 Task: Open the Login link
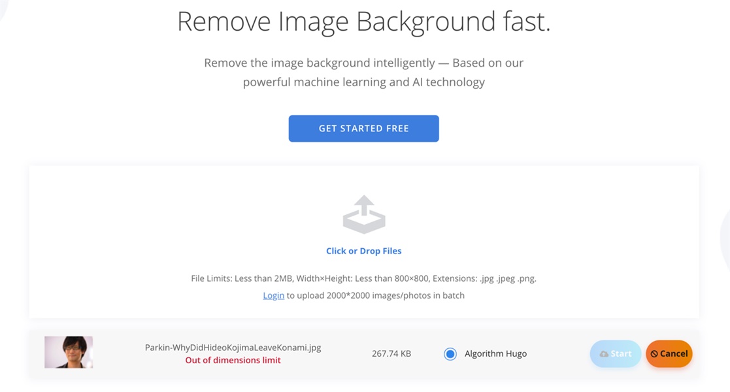(273, 295)
